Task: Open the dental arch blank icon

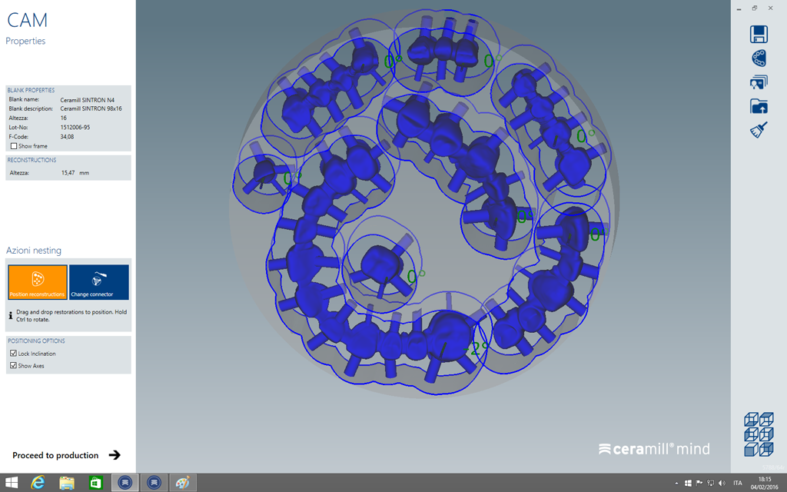Action: pos(759,58)
